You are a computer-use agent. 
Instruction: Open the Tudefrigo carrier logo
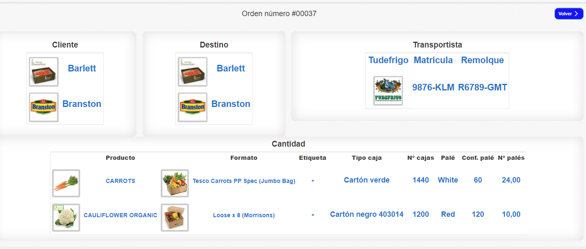coord(388,91)
